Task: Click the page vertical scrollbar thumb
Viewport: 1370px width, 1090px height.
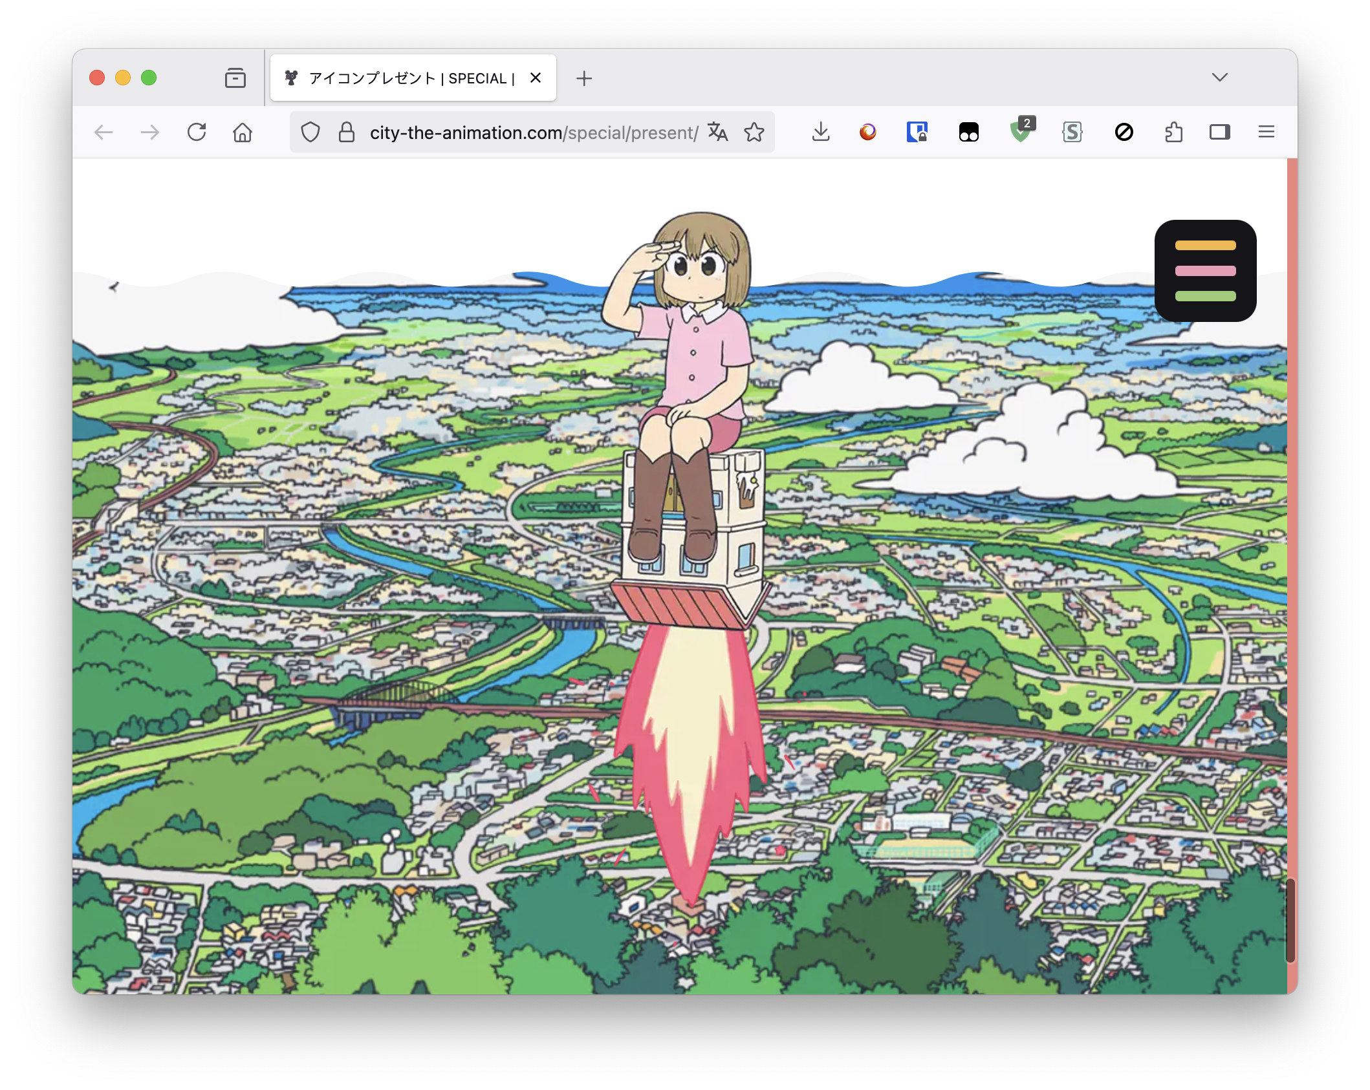Action: (x=1290, y=921)
